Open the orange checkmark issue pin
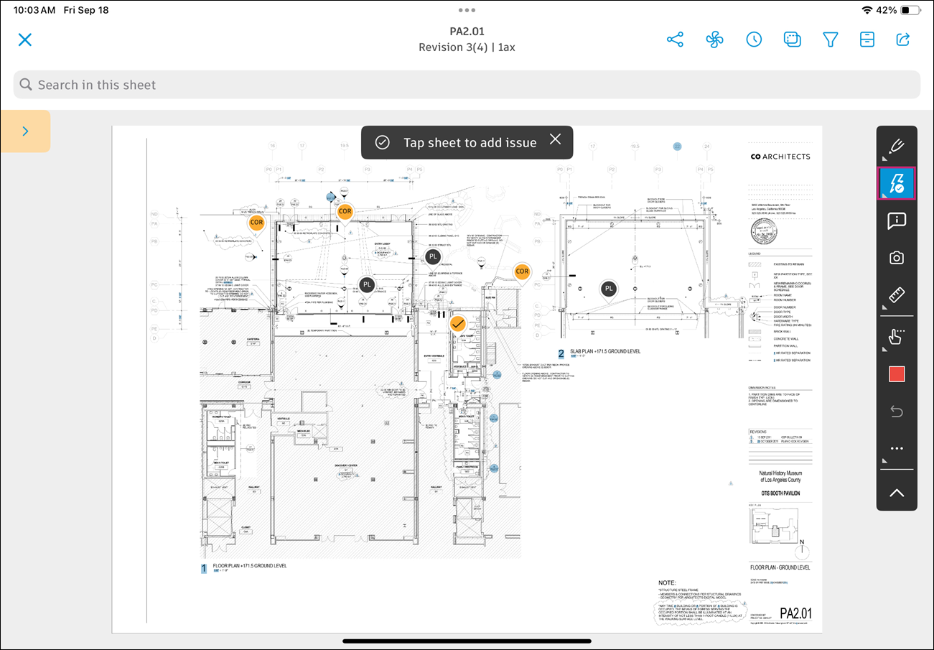Viewport: 934px width, 650px height. point(458,325)
